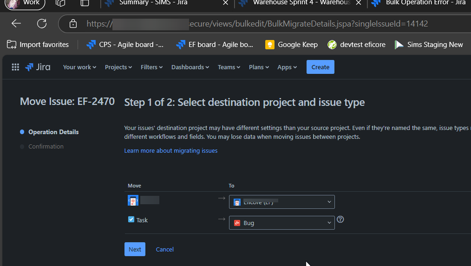The image size is (471, 266).
Task: Expand the Filters menu
Action: click(x=152, y=67)
